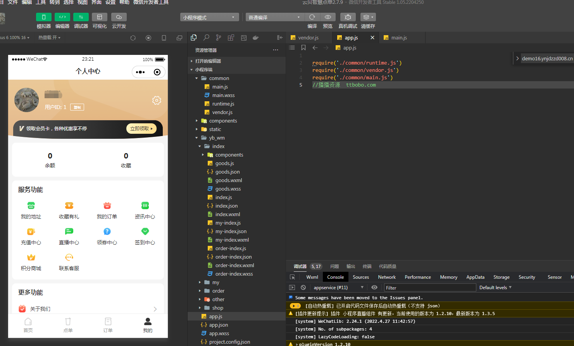Open the 云开发 cloud development icon
This screenshot has width=574, height=346.
(x=119, y=17)
